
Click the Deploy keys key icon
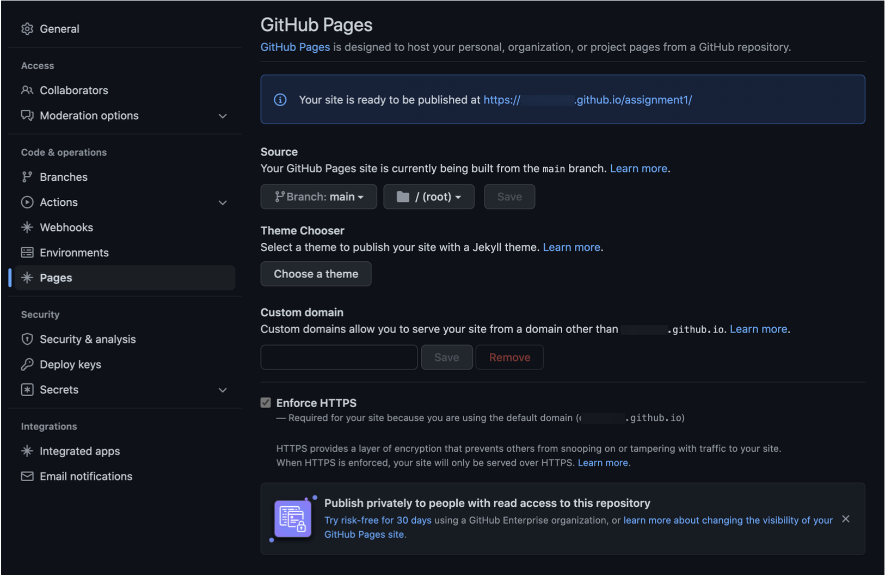click(x=27, y=365)
